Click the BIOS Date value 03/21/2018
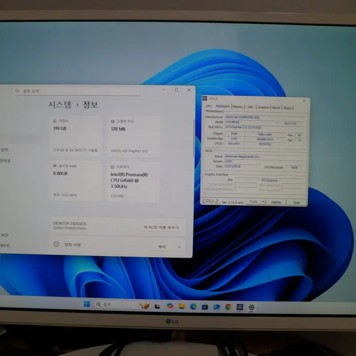This screenshot has height=356, width=356. [243, 166]
